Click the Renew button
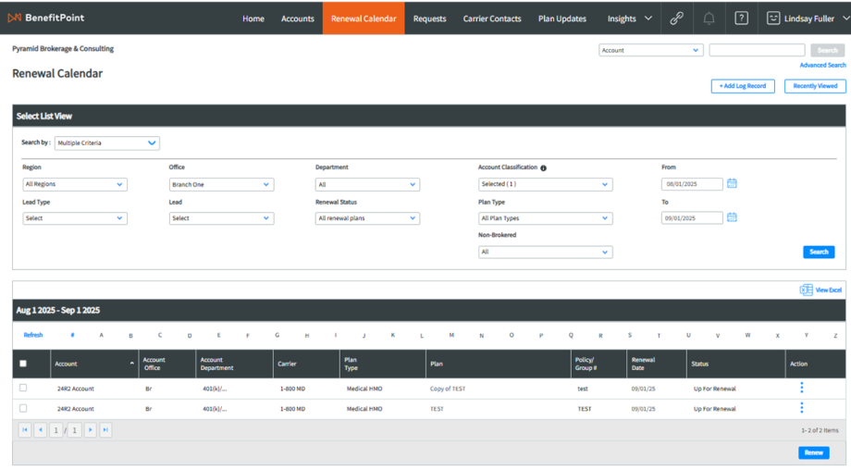The height and width of the screenshot is (470, 851). pyautogui.click(x=814, y=452)
